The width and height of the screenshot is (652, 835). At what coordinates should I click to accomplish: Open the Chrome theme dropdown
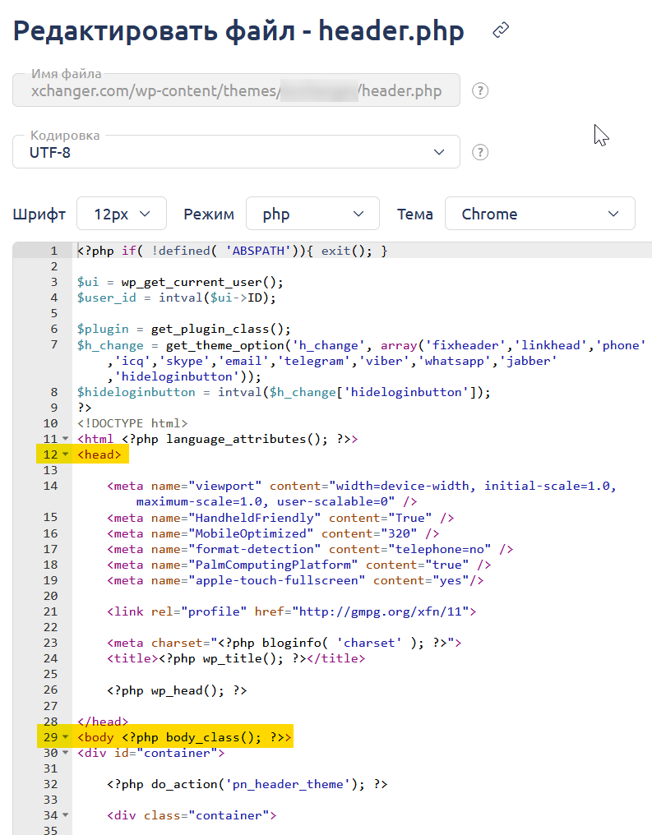(539, 214)
